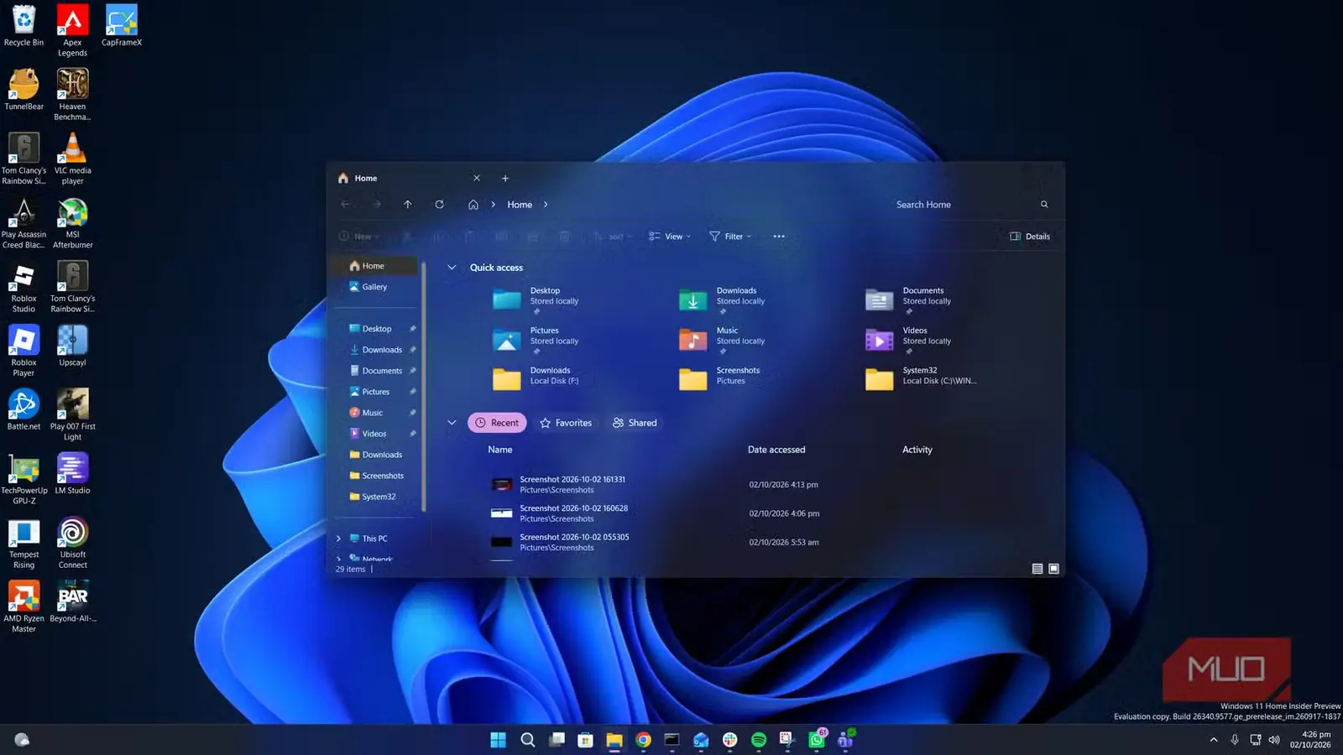The height and width of the screenshot is (755, 1343).
Task: Click the Refresh icon in File Explorer
Action: (439, 204)
